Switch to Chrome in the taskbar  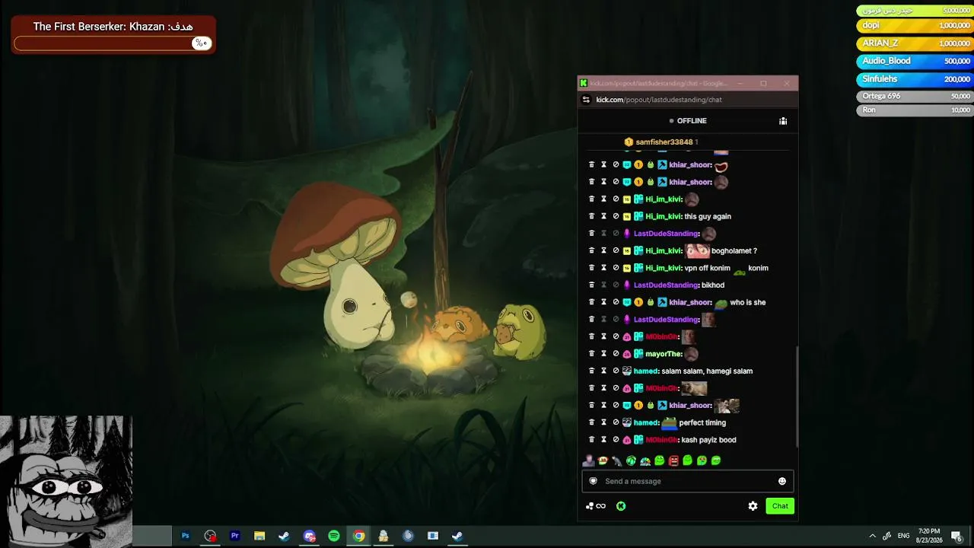point(358,536)
